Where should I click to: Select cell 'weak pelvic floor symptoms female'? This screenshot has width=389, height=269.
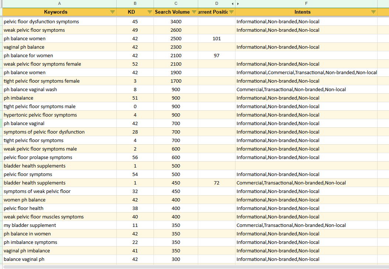coord(59,64)
